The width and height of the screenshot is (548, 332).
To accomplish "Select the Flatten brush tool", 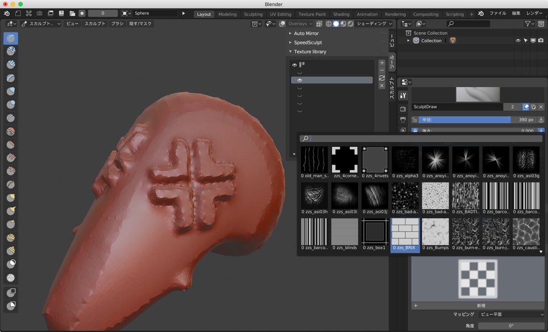I will point(11,145).
